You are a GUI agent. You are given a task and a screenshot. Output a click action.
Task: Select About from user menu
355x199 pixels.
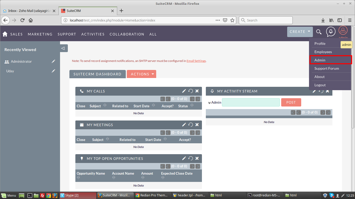point(319,77)
